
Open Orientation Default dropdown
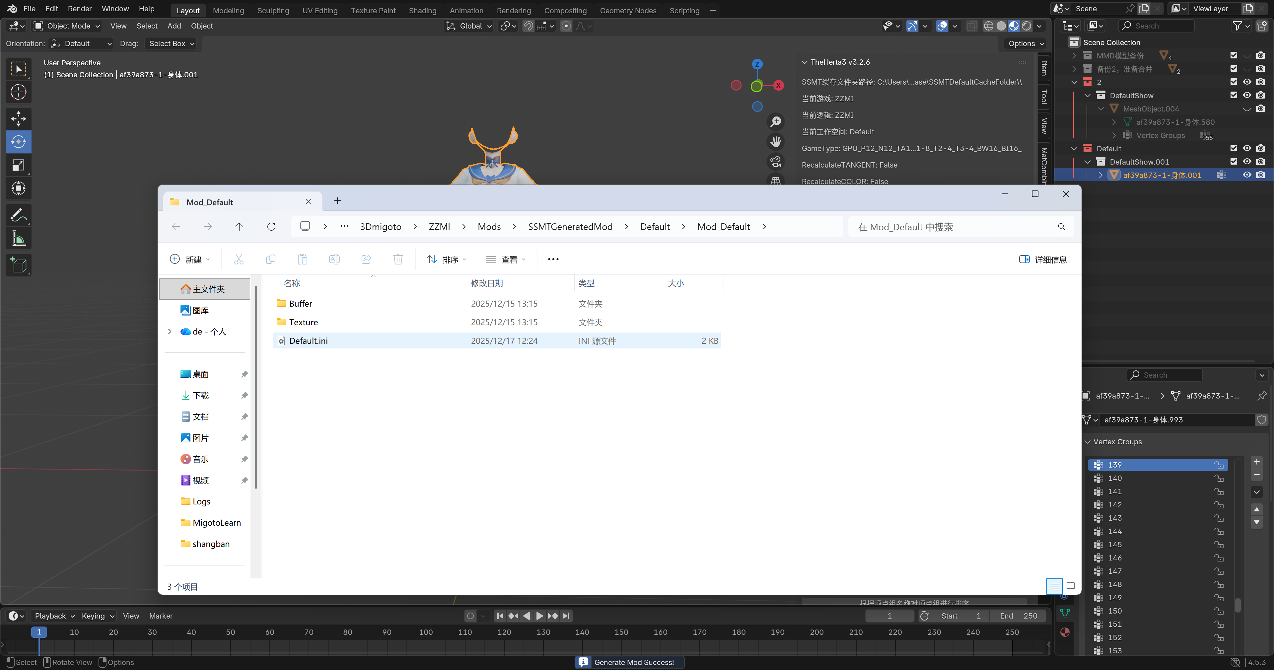[x=82, y=43]
